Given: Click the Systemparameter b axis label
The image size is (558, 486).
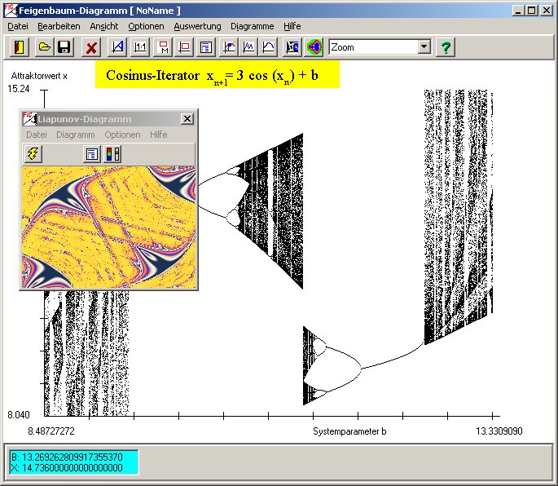Looking at the screenshot, I should point(349,431).
